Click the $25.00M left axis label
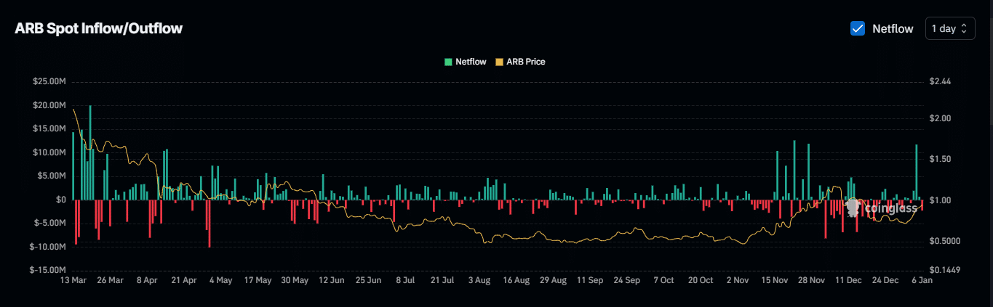 point(48,81)
